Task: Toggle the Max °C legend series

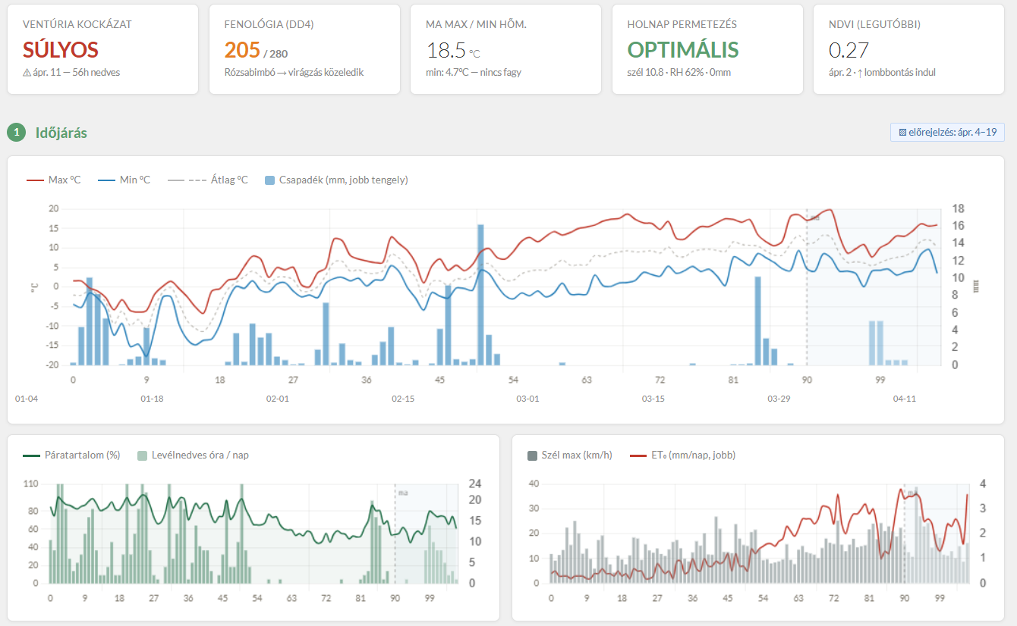Action: (x=54, y=180)
